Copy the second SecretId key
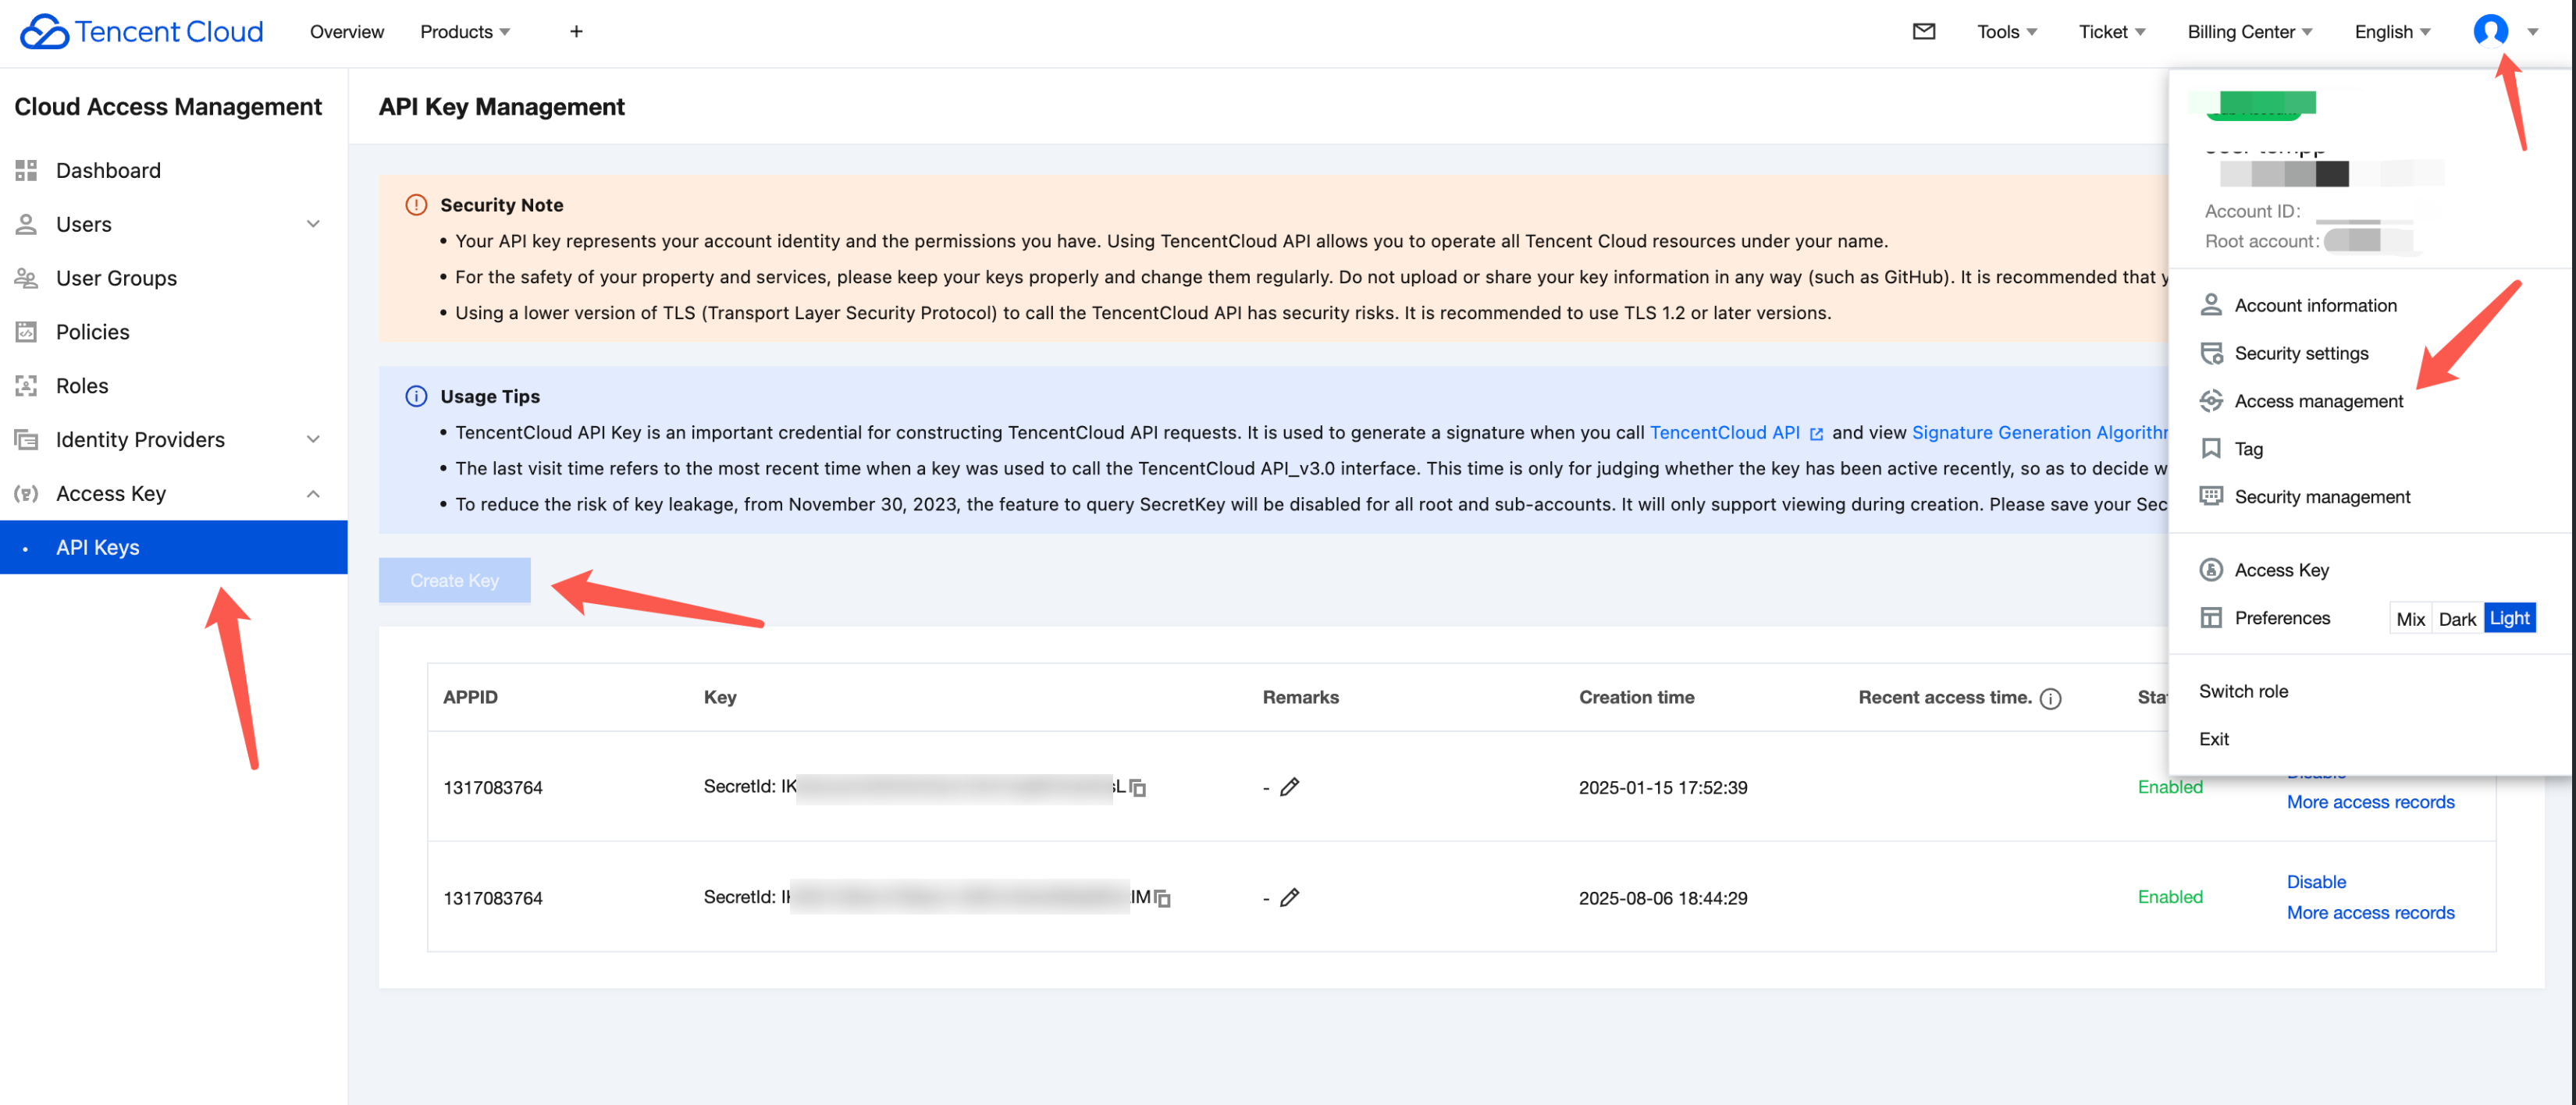Image resolution: width=2576 pixels, height=1105 pixels. (1162, 898)
